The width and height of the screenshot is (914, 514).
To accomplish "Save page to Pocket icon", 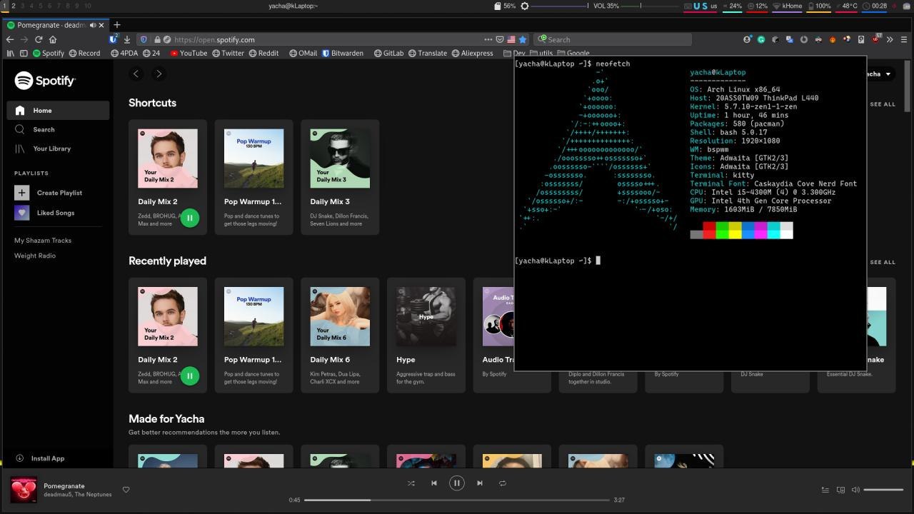I will point(499,40).
